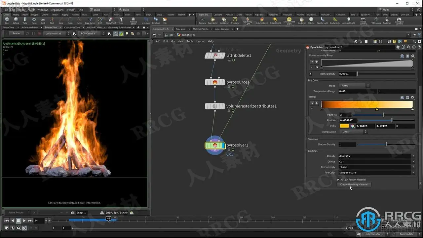Image resolution: width=423 pixels, height=238 pixels.
Task: Select the Grid shelf tool
Action: click(x=43, y=20)
